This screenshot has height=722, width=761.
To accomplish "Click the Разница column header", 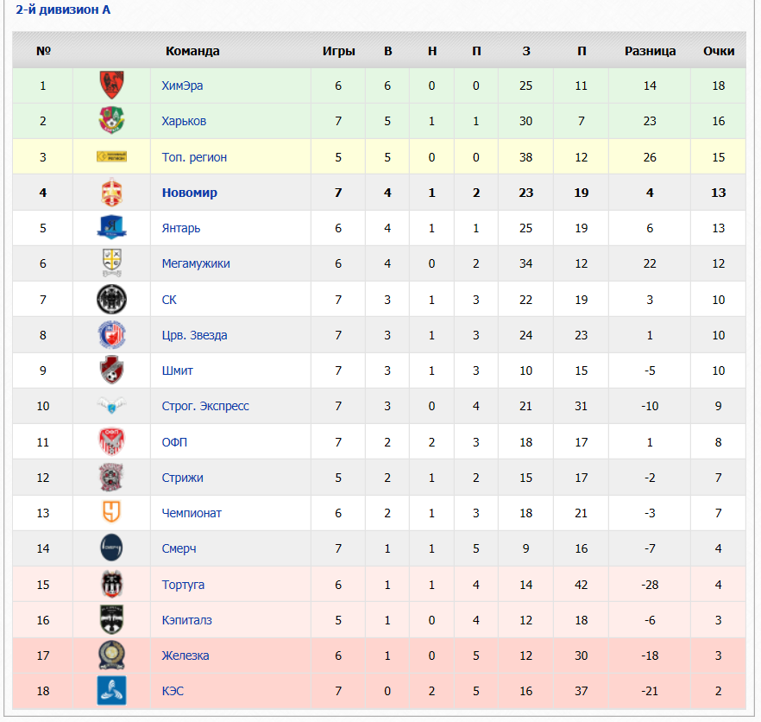I will (x=650, y=51).
